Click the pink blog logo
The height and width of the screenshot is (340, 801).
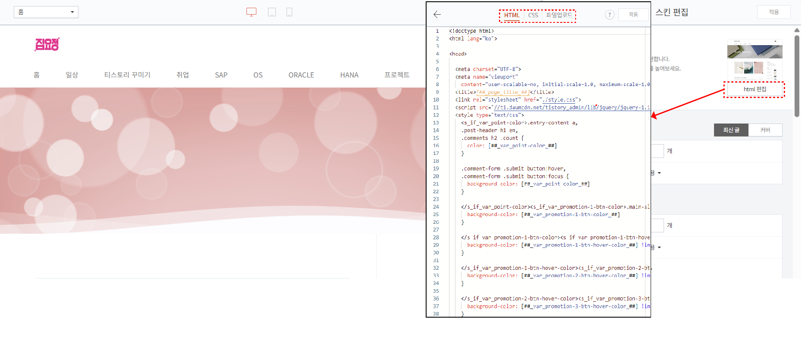click(x=47, y=44)
